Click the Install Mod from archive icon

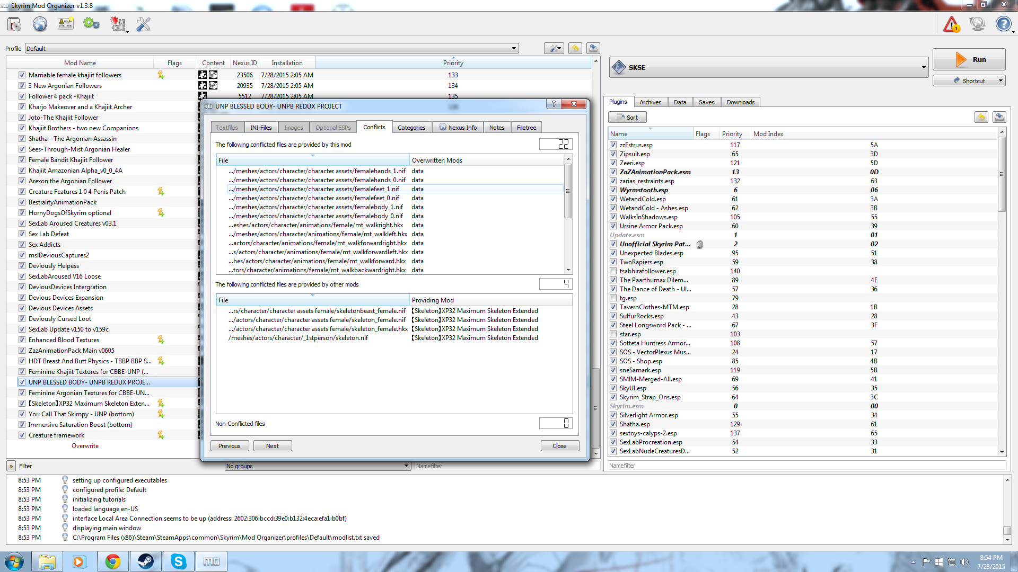click(14, 24)
